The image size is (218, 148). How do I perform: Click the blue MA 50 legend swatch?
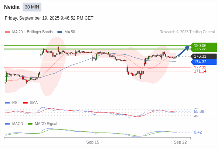pos(60,32)
